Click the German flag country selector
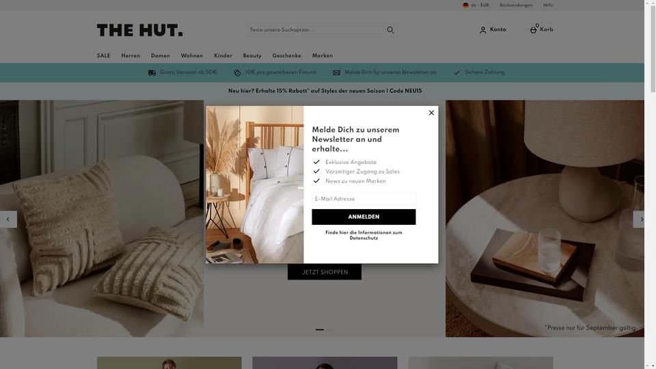This screenshot has height=369, width=656. (x=465, y=5)
